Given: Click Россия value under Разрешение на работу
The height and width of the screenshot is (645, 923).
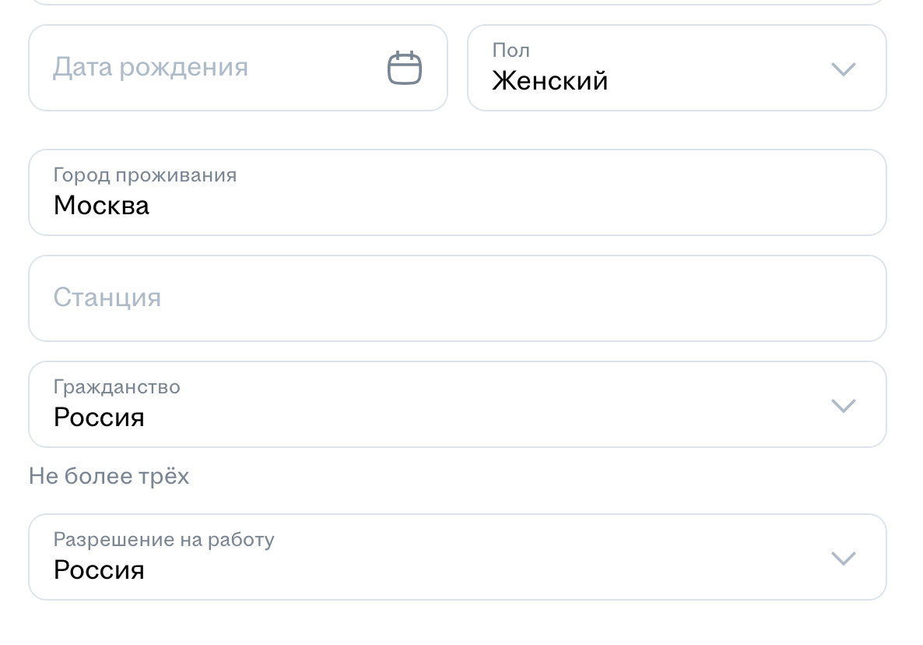Looking at the screenshot, I should click(99, 570).
